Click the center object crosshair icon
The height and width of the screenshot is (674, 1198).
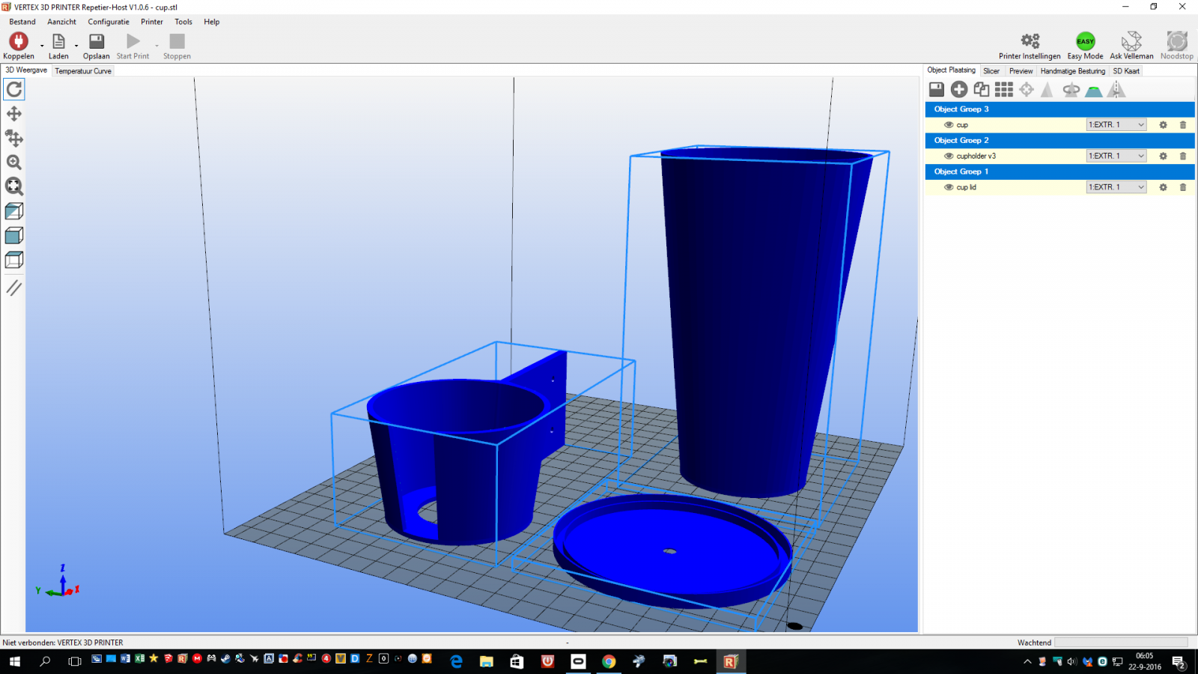[x=1027, y=90]
